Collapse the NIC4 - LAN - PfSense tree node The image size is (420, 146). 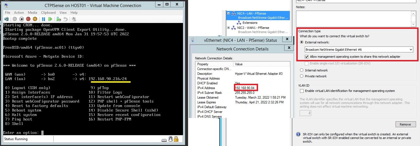tap(229, 13)
